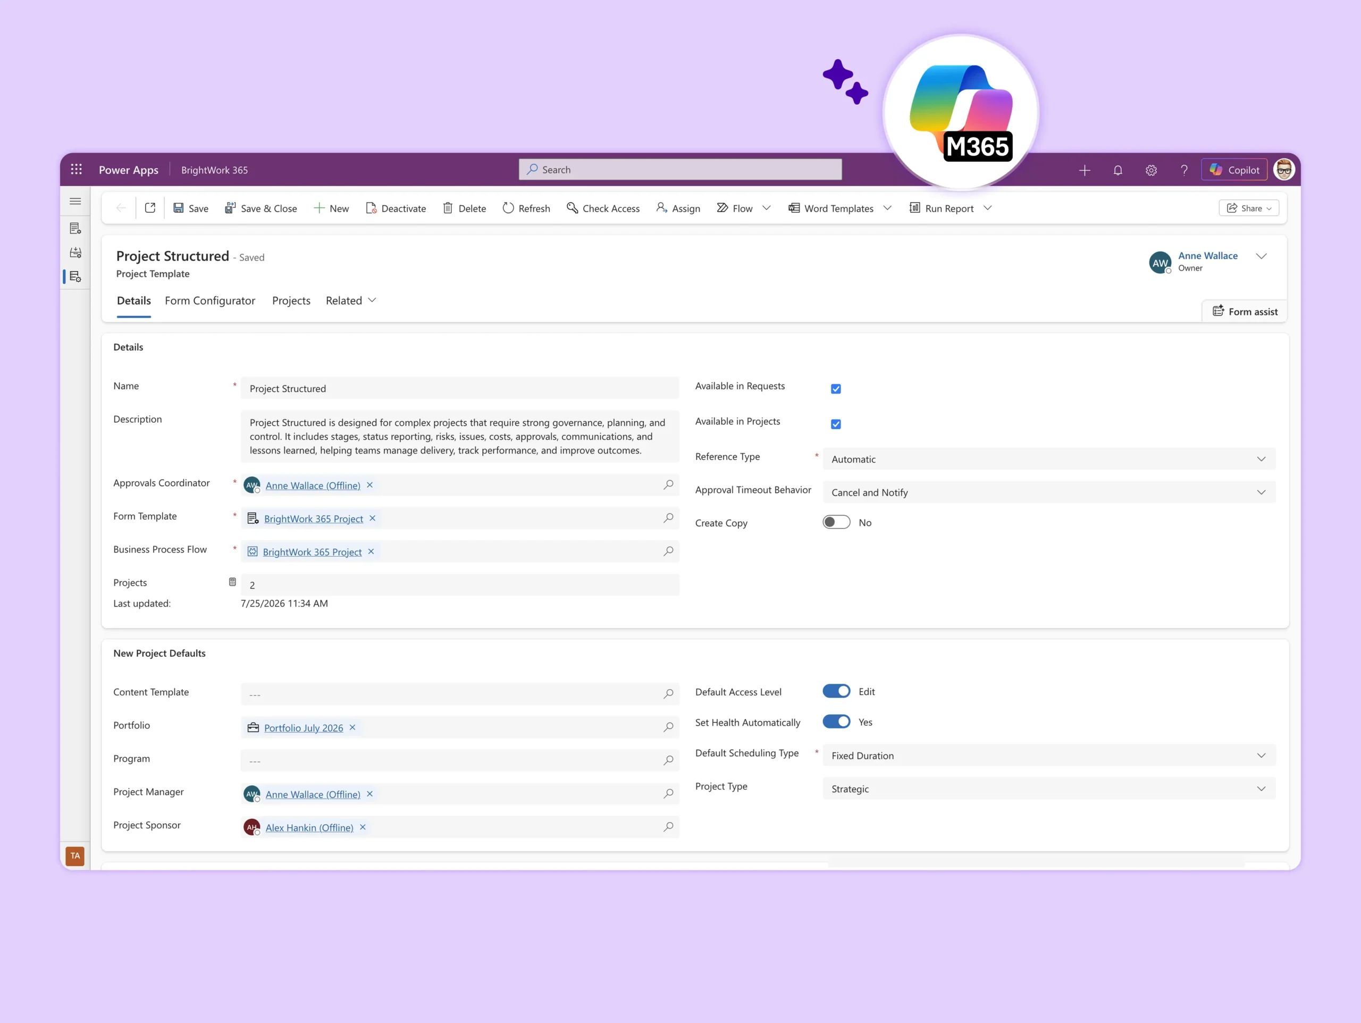The width and height of the screenshot is (1361, 1023).
Task: Open Form assist panel
Action: coord(1245,312)
